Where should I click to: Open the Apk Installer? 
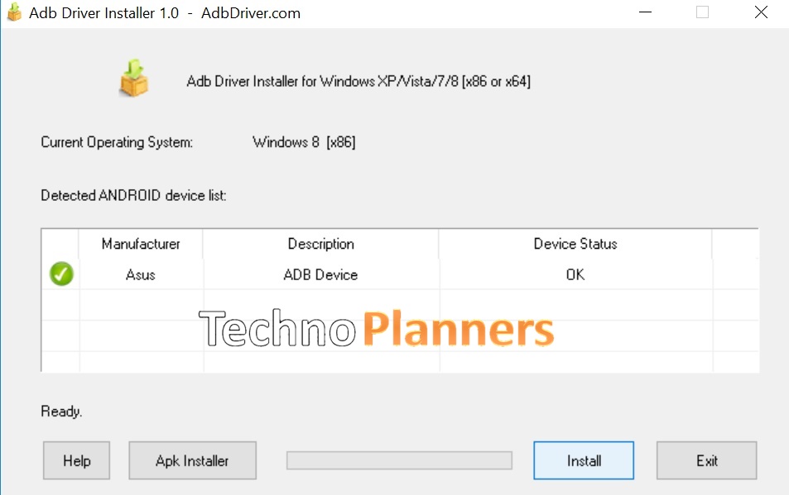pos(192,460)
